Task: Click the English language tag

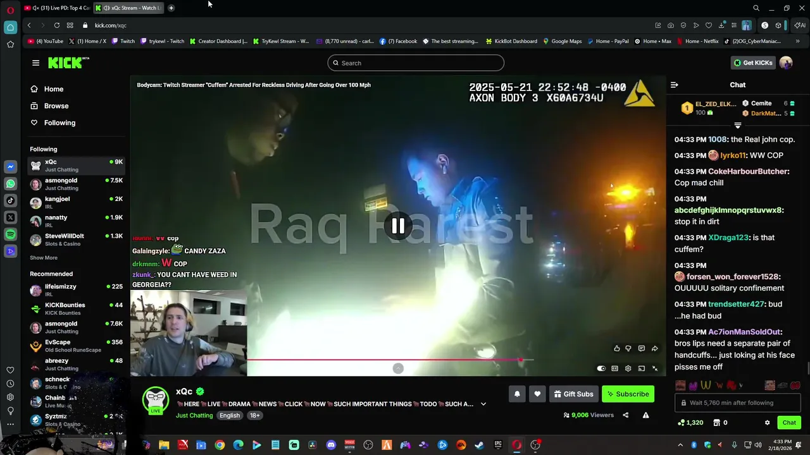Action: [x=230, y=415]
